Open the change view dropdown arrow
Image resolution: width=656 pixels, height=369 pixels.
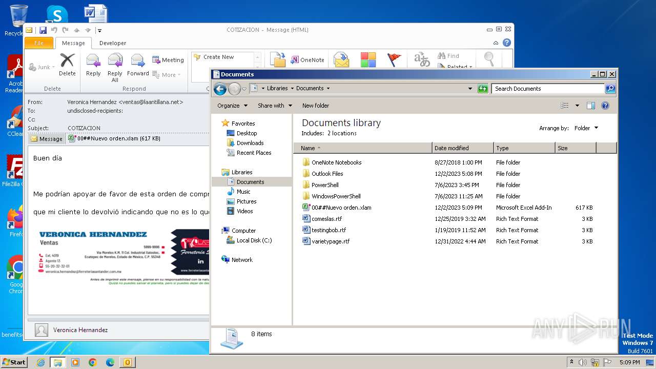(577, 106)
